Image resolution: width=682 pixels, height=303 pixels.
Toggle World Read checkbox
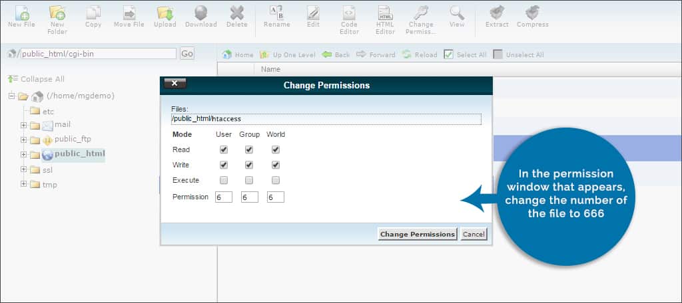tap(275, 150)
